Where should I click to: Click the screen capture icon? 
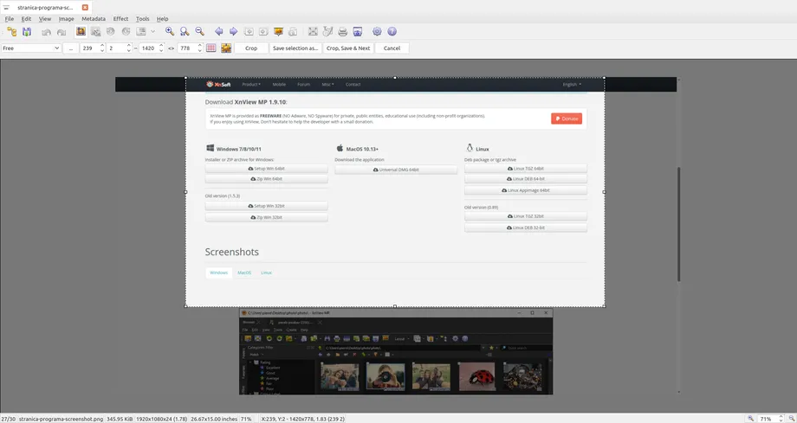357,31
